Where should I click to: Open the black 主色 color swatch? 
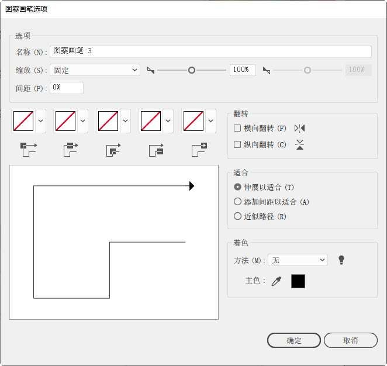point(298,281)
